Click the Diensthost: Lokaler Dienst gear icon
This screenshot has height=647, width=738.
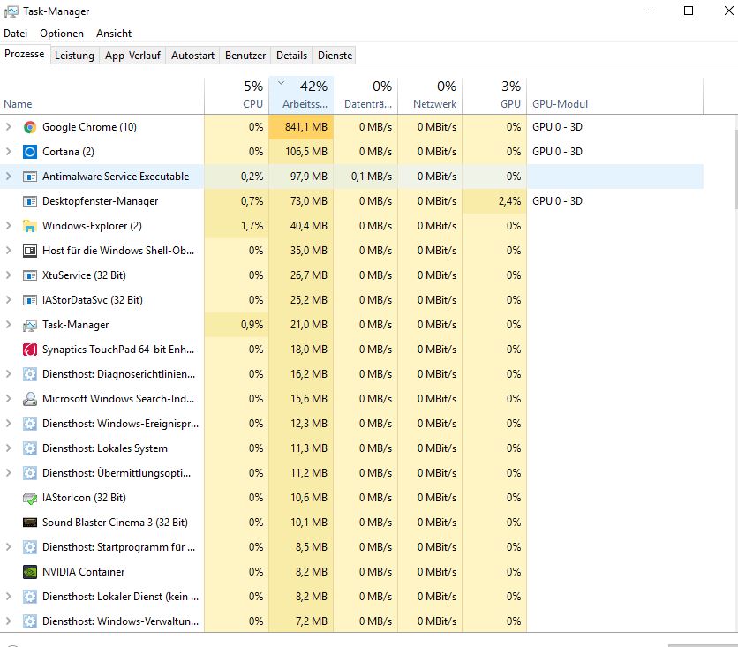30,597
